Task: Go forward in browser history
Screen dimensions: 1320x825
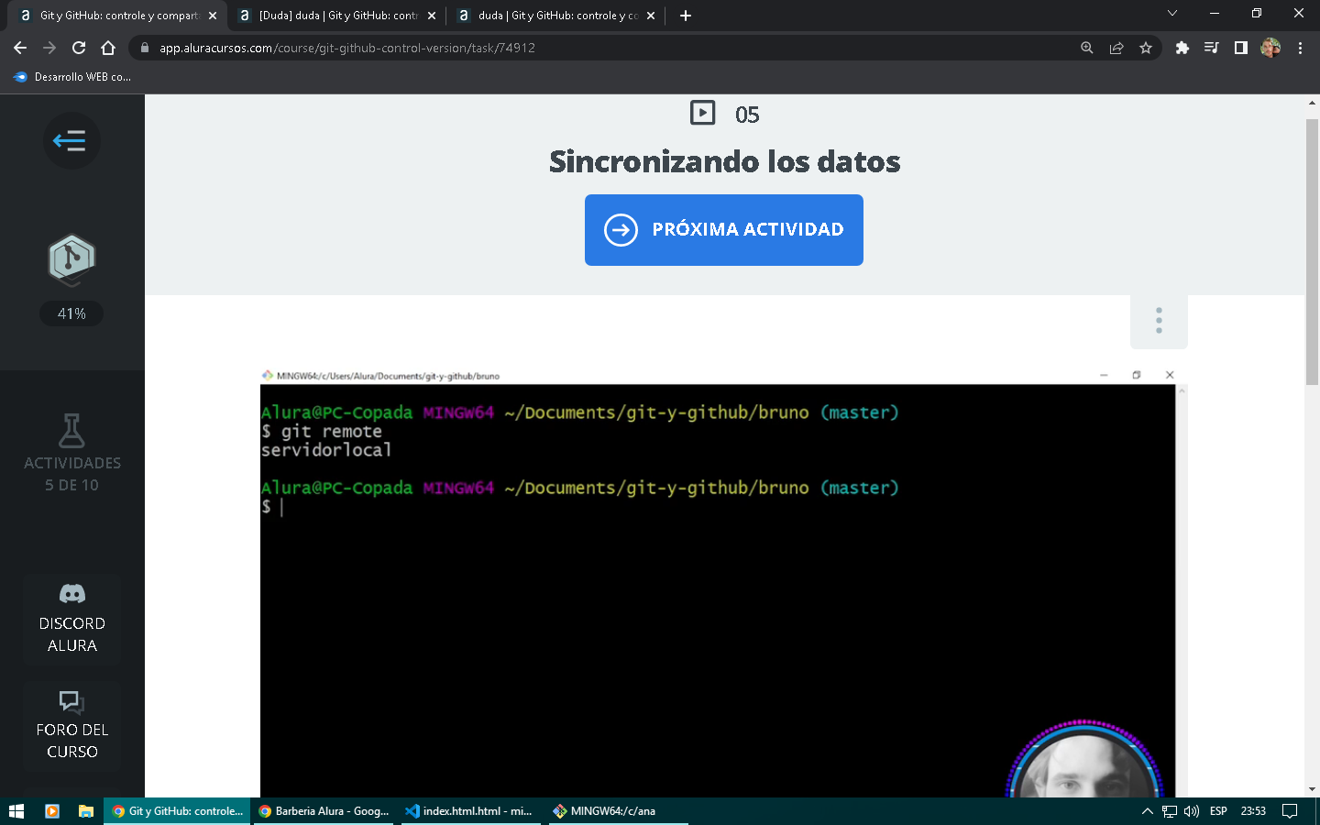Action: coord(49,48)
